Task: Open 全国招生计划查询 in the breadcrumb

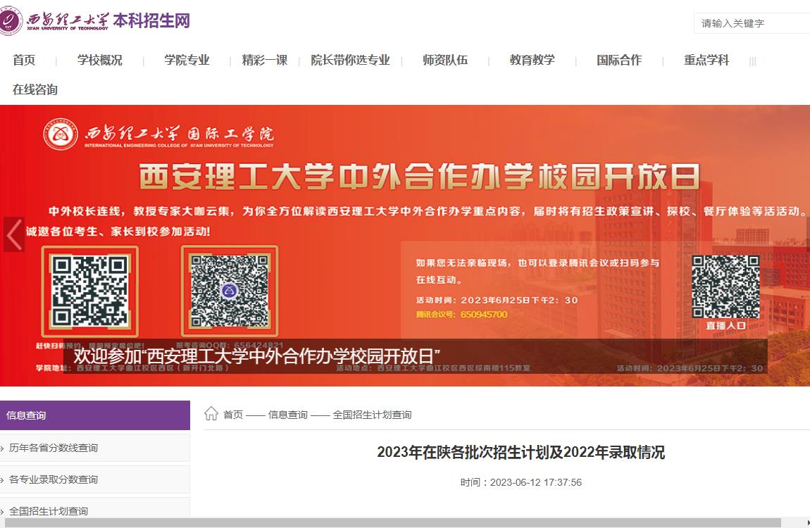Action: pyautogui.click(x=372, y=415)
